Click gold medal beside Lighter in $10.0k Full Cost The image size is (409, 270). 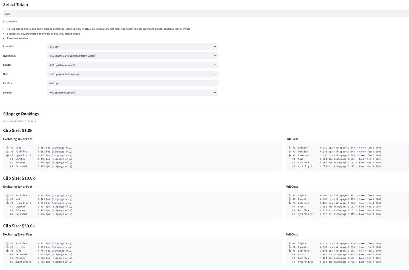click(290, 195)
